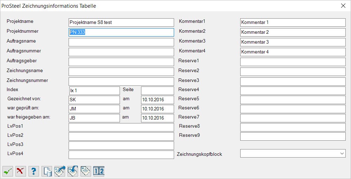Screen dimensions: 351x179
Task: Click the Zeichnungsname input field
Action: [x=121, y=72]
